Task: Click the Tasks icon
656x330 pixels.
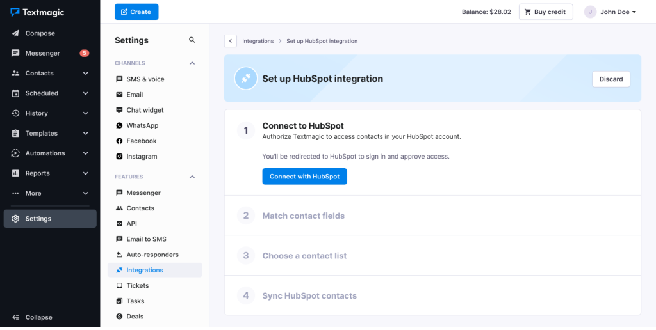Action: pyautogui.click(x=119, y=301)
